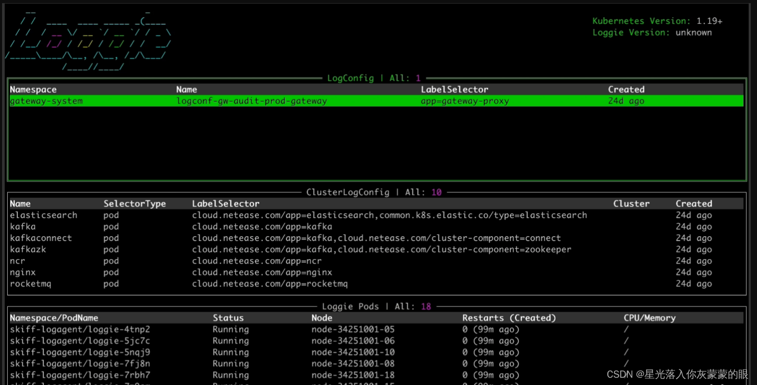Click label selector cloud.netease.com/app=ncr

(x=257, y=261)
